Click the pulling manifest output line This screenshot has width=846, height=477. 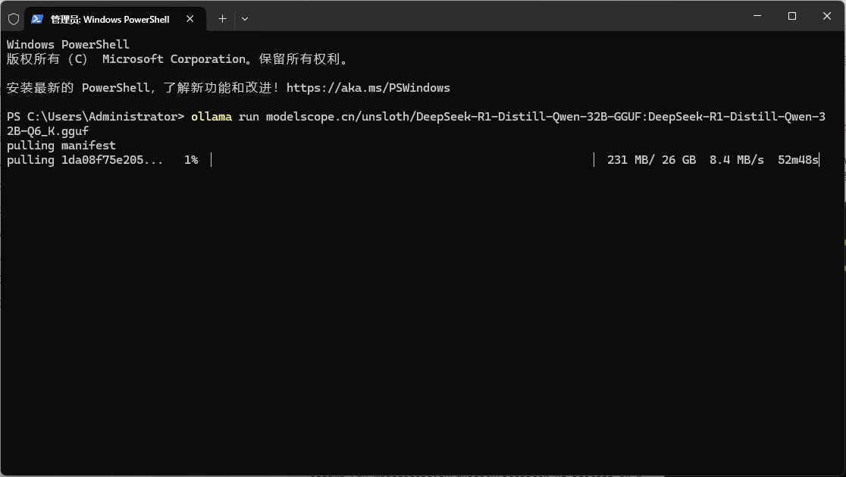pyautogui.click(x=61, y=146)
